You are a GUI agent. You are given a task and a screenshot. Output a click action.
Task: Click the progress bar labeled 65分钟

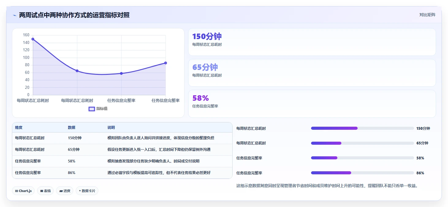click(x=363, y=143)
